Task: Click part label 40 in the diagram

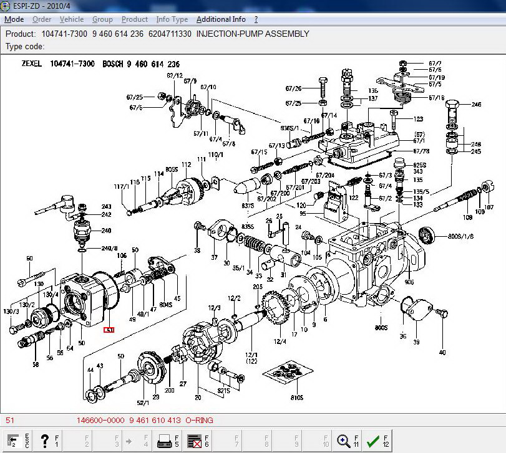Action: tap(442, 353)
